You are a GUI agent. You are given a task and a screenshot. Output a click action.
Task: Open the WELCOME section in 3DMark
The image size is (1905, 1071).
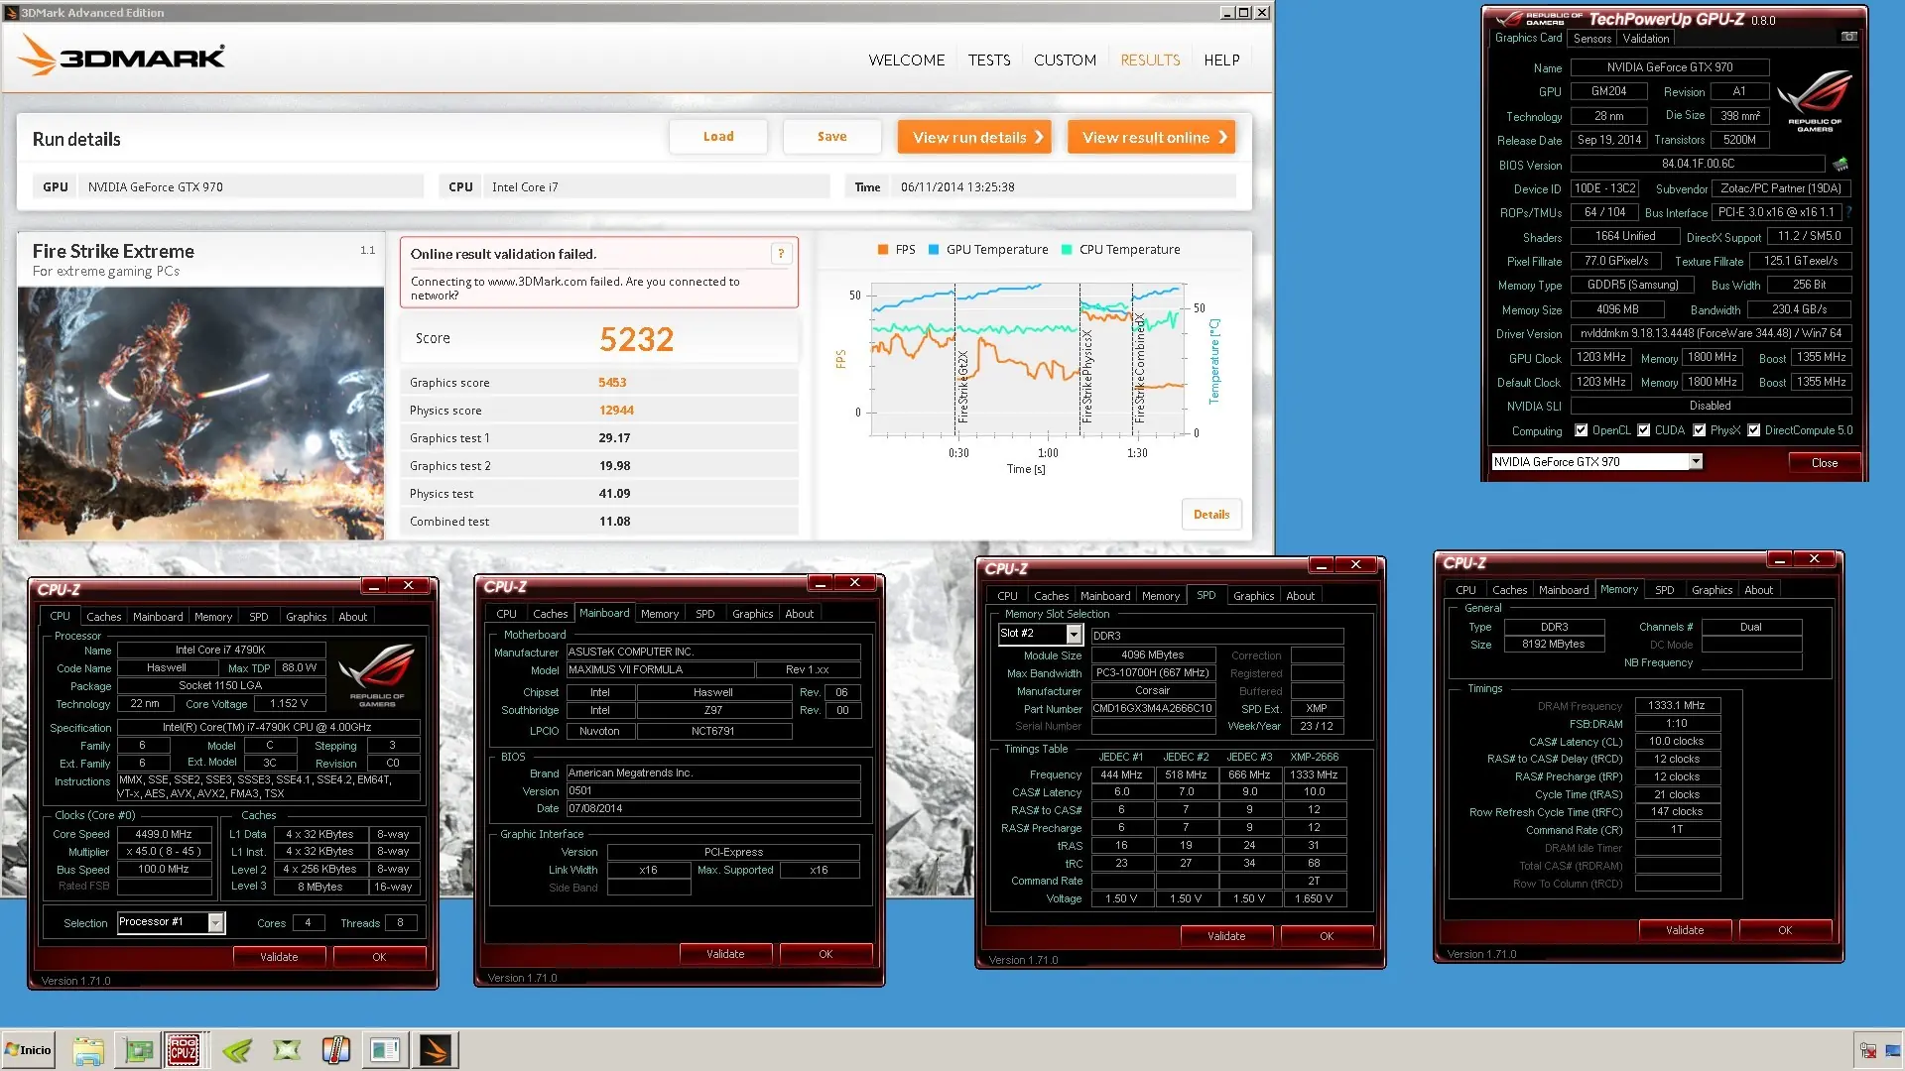[x=906, y=59]
